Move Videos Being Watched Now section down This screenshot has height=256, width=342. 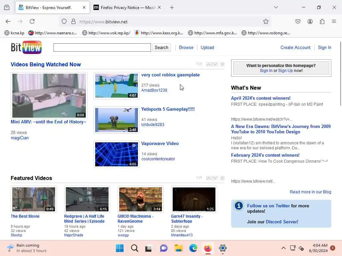(215, 64)
